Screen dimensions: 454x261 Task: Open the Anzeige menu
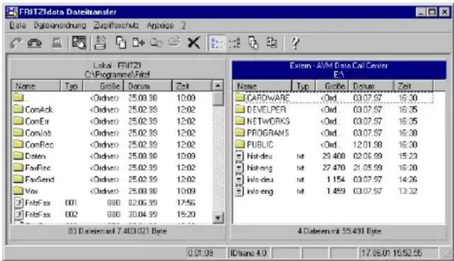point(160,26)
